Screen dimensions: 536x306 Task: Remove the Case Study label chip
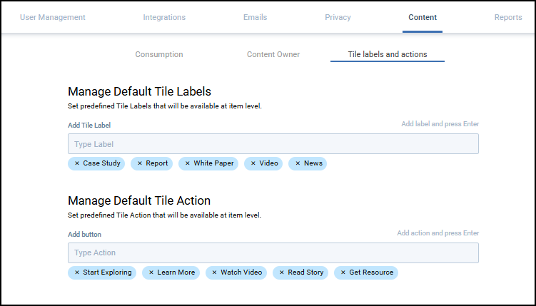(77, 163)
